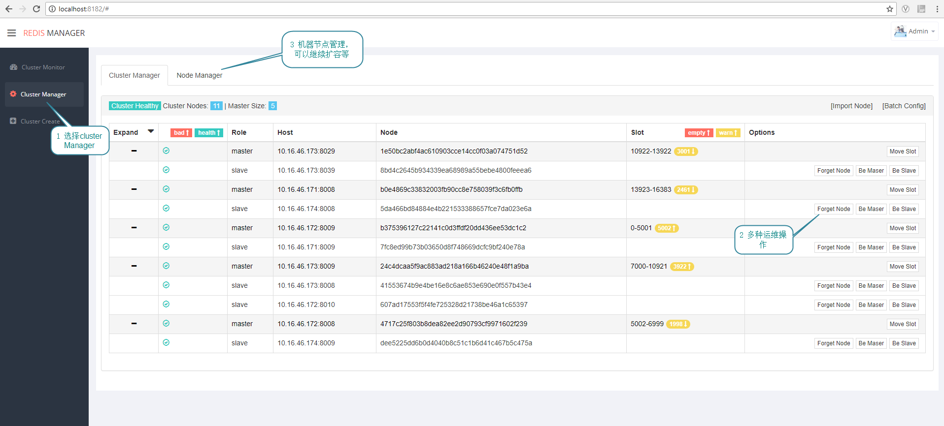Screen dimensions: 944x426
Task: Click the Master Size 5 badge
Action: pos(272,106)
